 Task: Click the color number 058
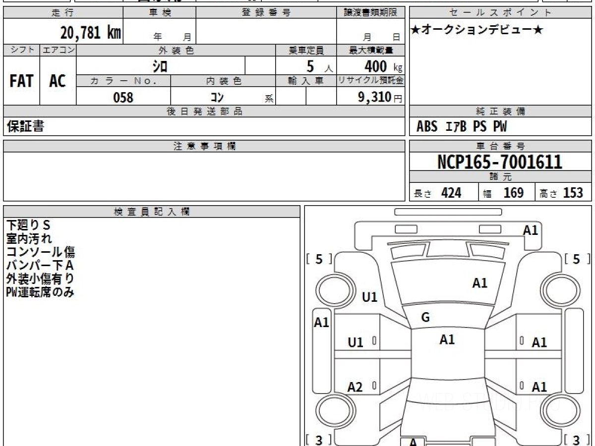[123, 97]
